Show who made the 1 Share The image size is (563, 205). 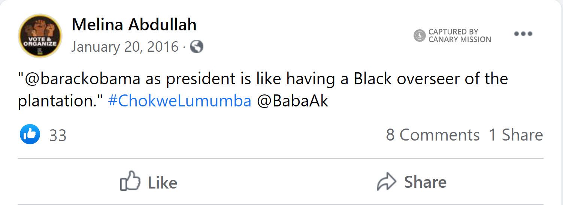click(x=515, y=135)
